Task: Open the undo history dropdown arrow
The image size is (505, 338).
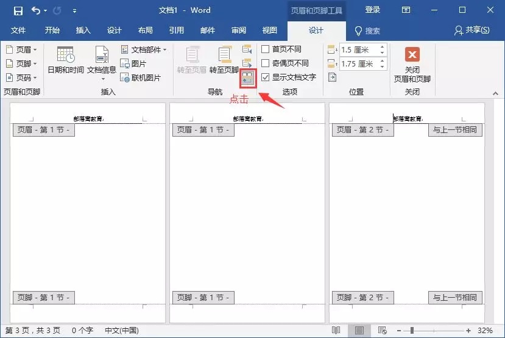Action: coord(45,10)
